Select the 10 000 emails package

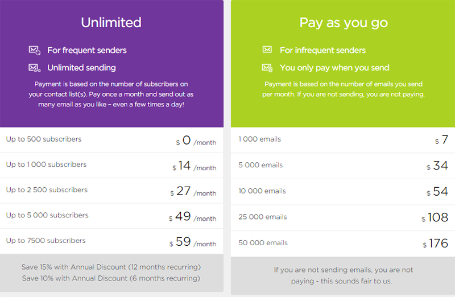click(263, 191)
